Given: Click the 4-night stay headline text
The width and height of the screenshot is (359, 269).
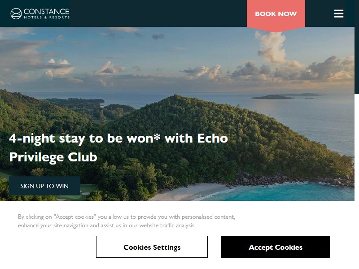Looking at the screenshot, I should pyautogui.click(x=118, y=139).
